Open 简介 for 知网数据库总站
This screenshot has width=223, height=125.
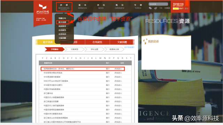(108, 69)
